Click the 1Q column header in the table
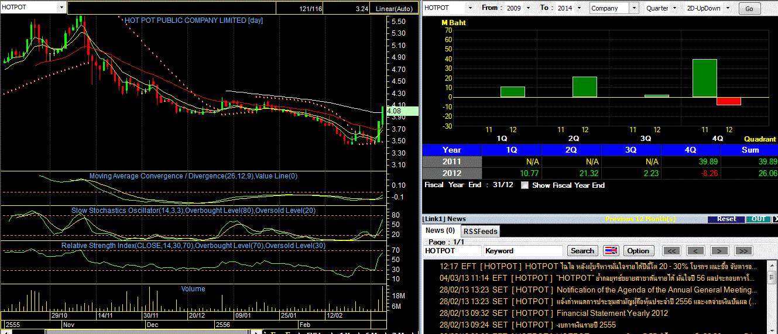The width and height of the screenshot is (778, 334). coord(512,150)
